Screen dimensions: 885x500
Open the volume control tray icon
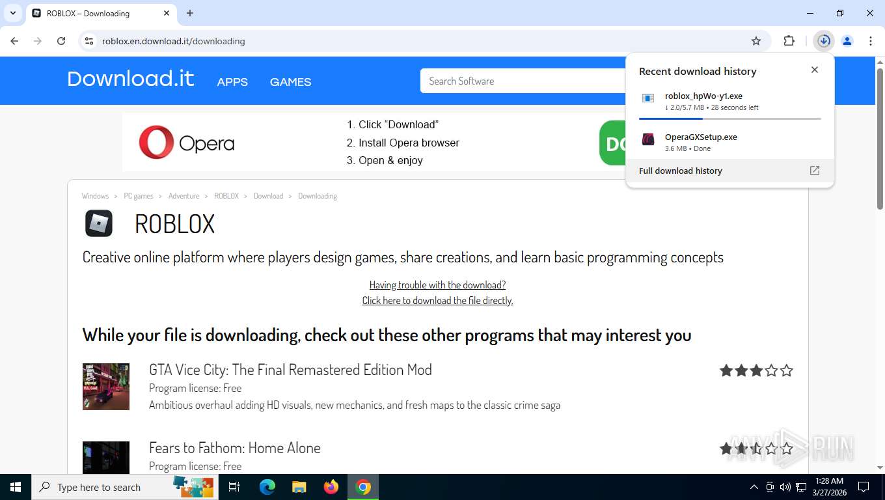(785, 487)
